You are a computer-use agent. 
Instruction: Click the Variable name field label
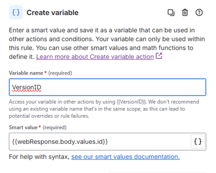(26, 73)
